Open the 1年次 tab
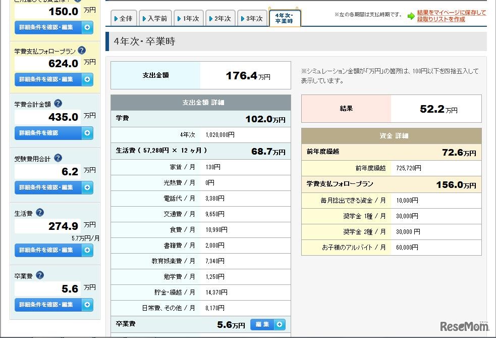This screenshot has width=496, height=338. 188,19
